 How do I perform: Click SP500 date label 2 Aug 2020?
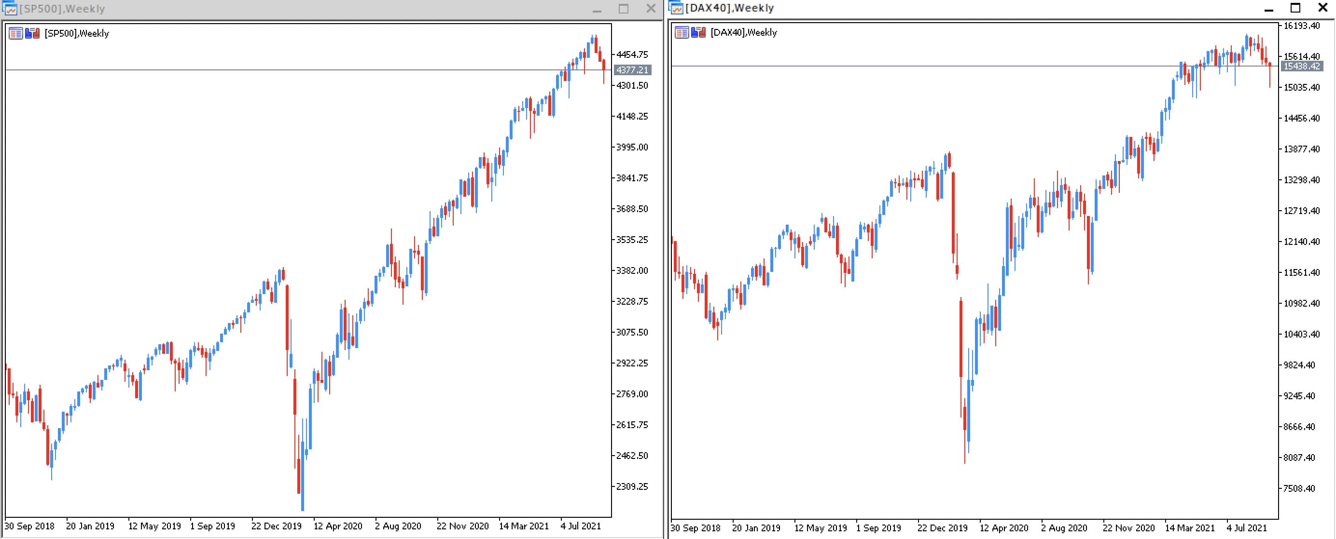(x=398, y=526)
